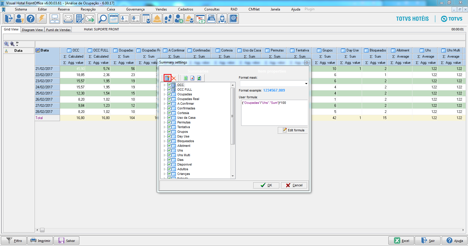
Task: Expand the Grupos tree node
Action: [x=164, y=132]
